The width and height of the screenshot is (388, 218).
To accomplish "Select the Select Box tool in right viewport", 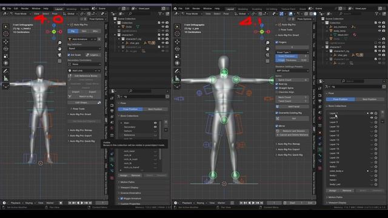I will tap(177, 27).
